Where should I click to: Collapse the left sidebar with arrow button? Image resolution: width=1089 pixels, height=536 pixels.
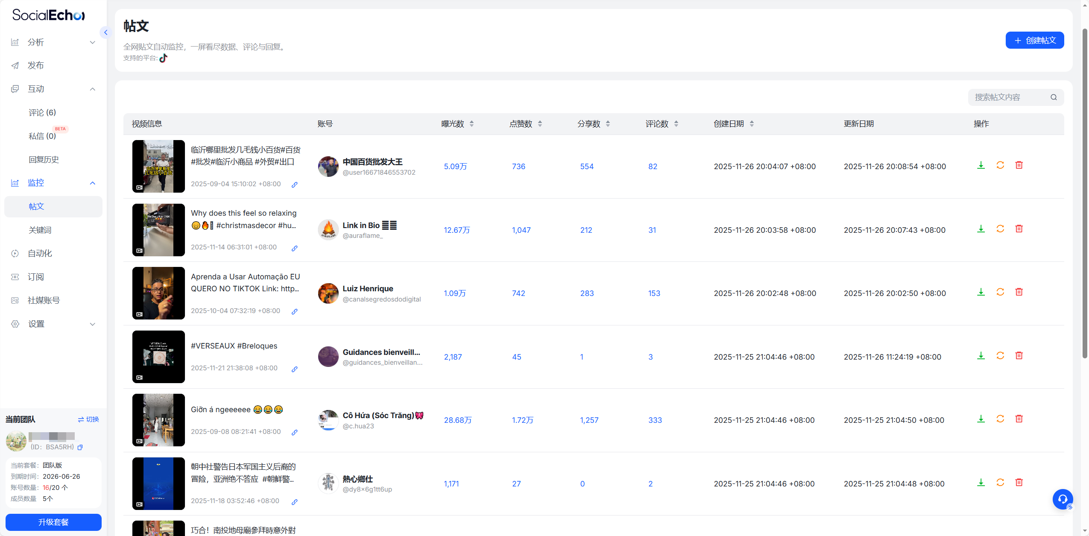105,32
